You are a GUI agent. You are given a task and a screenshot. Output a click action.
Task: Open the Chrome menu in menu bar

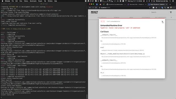click(x=7, y=1)
